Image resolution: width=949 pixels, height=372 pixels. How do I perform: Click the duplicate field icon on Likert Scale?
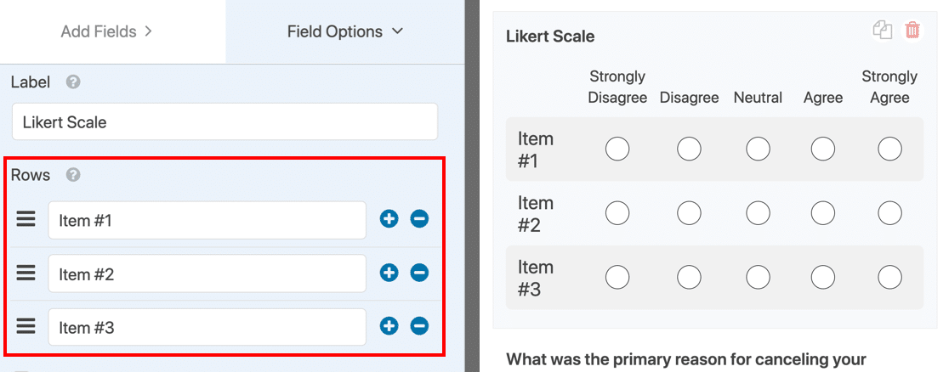[883, 31]
